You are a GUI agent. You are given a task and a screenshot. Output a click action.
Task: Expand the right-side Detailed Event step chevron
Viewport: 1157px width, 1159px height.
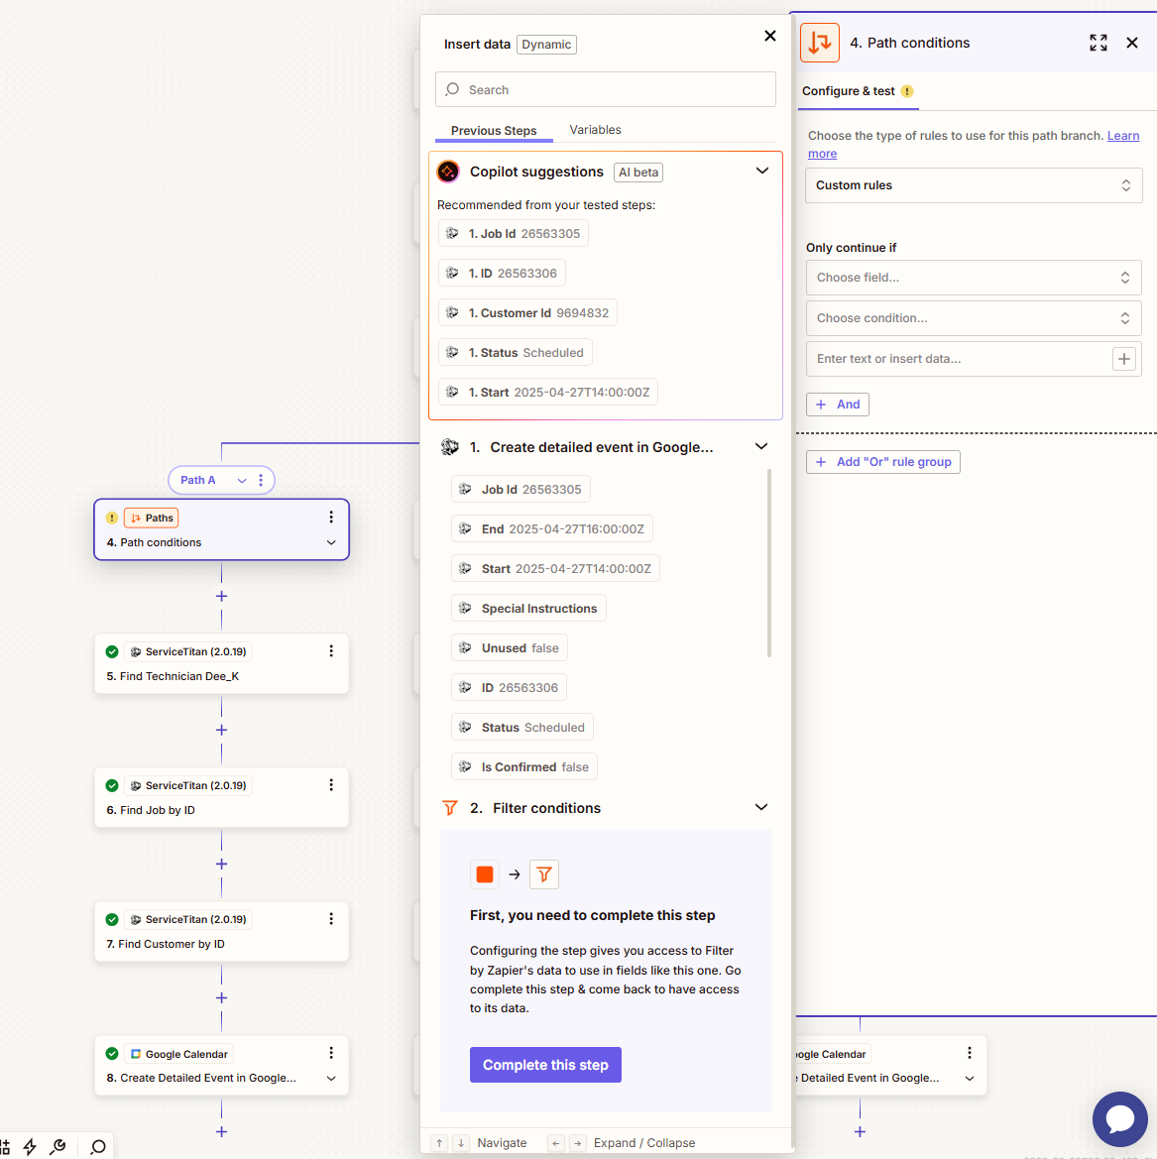(970, 1079)
